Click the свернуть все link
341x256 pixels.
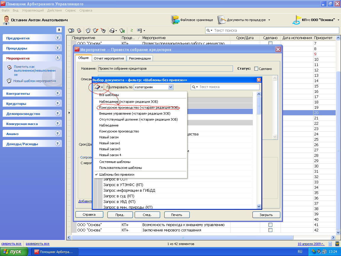(11, 244)
